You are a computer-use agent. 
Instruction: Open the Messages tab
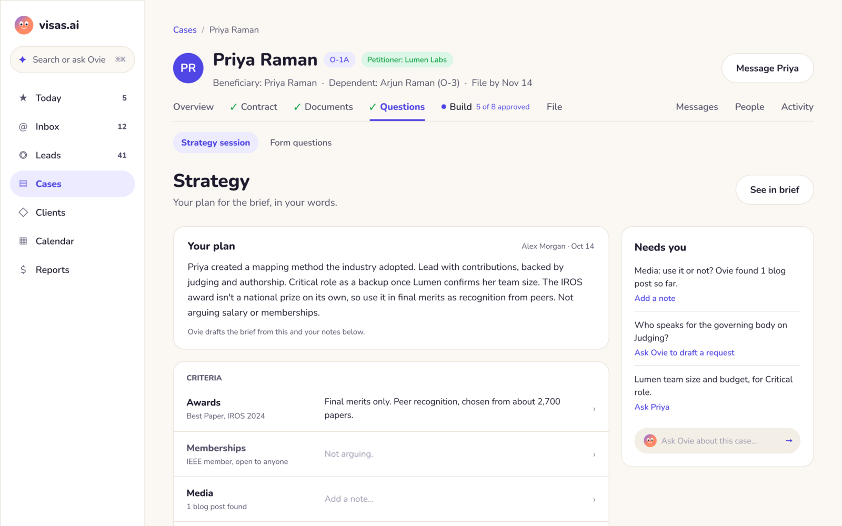click(697, 107)
